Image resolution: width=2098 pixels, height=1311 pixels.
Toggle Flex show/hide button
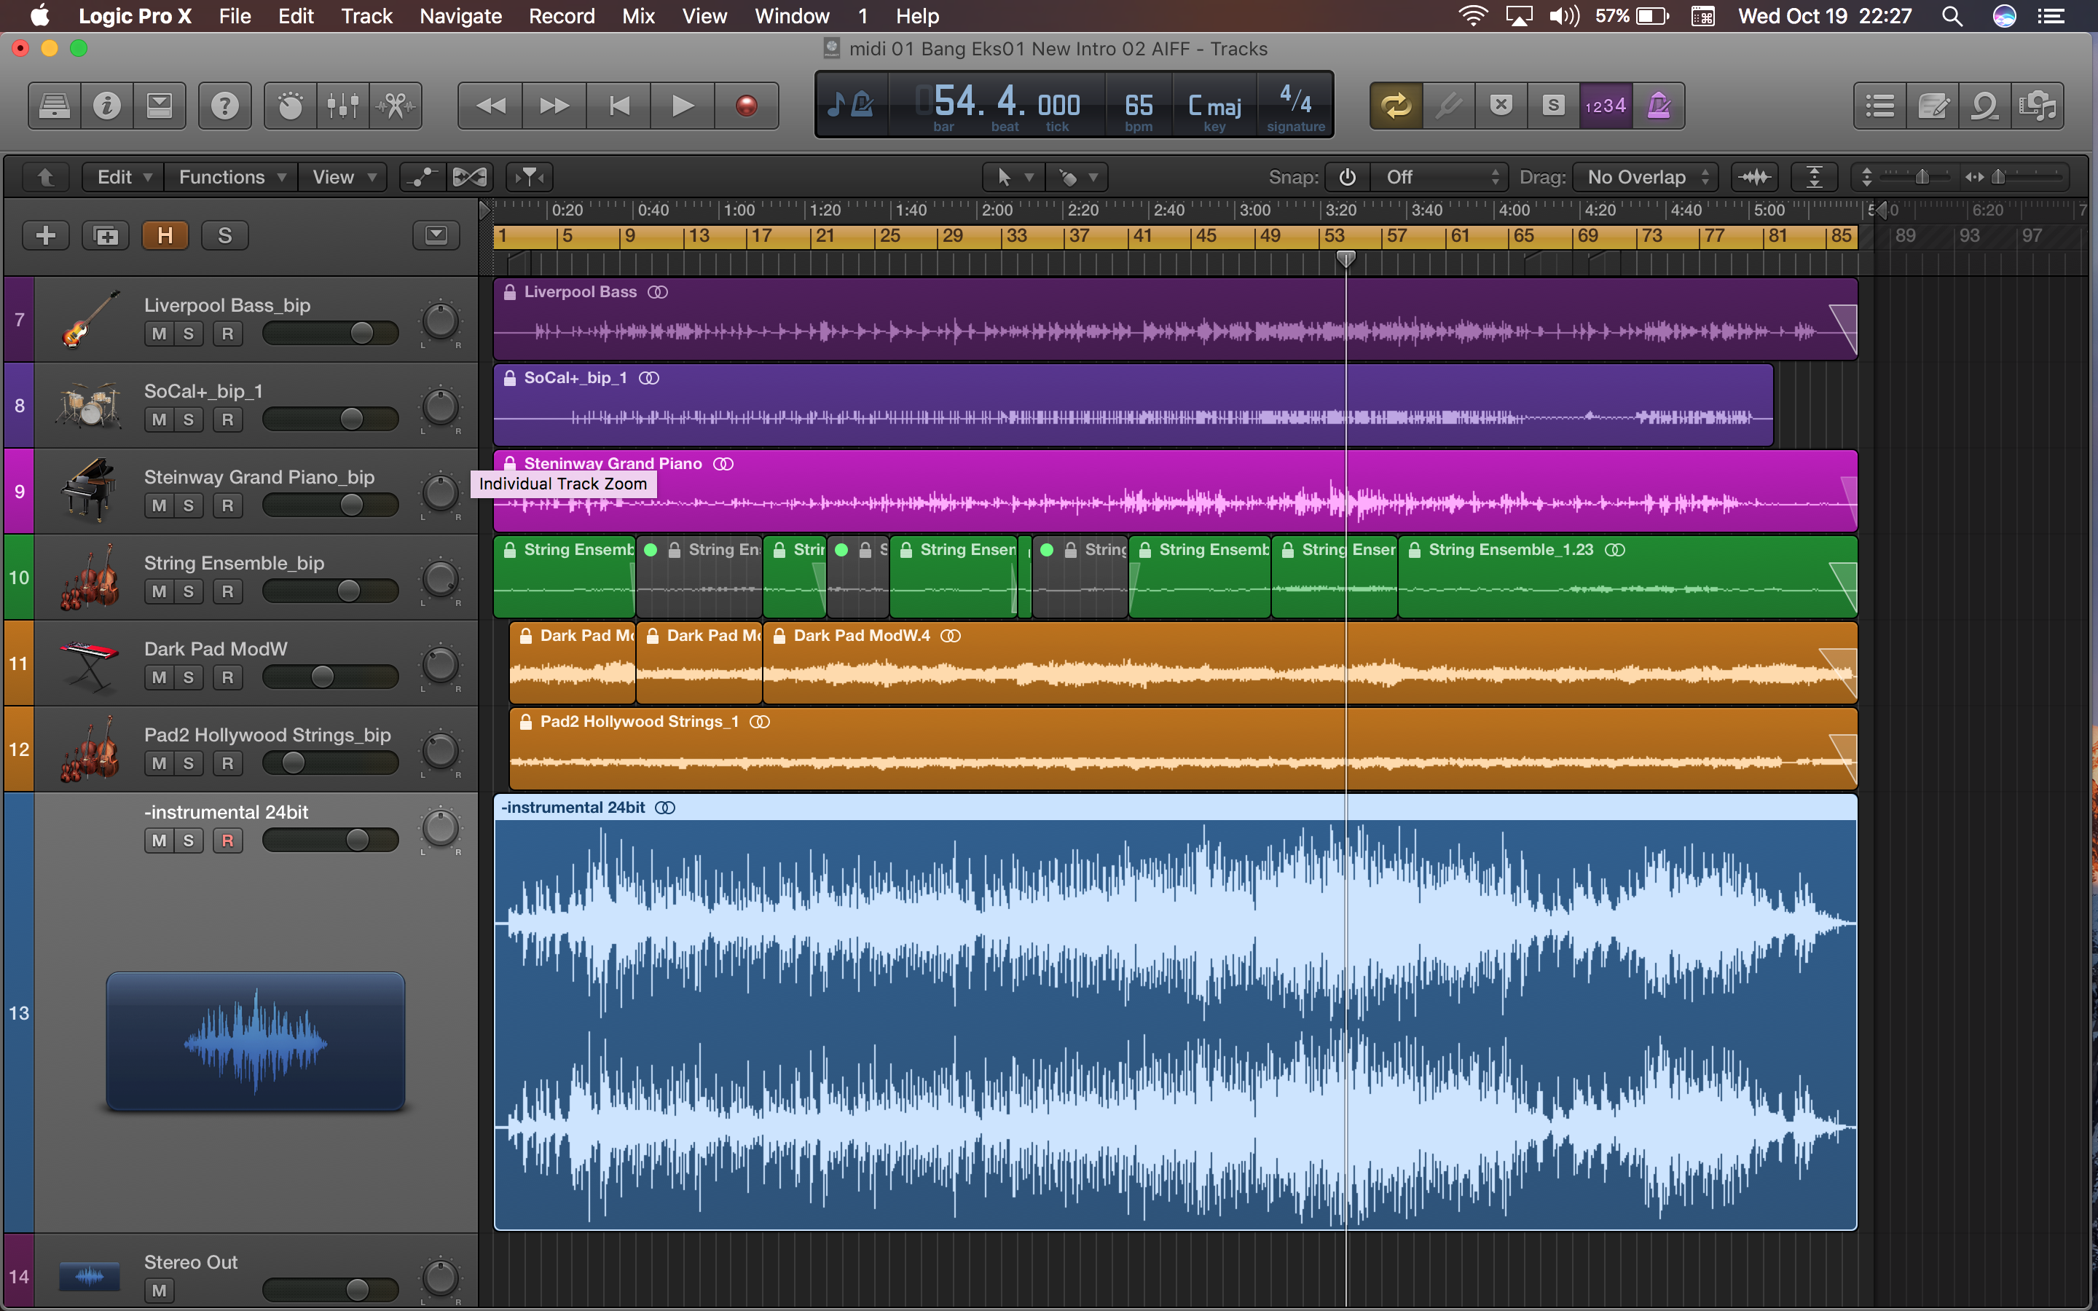[x=470, y=177]
